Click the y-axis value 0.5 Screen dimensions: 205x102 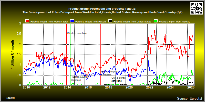(19, 75)
